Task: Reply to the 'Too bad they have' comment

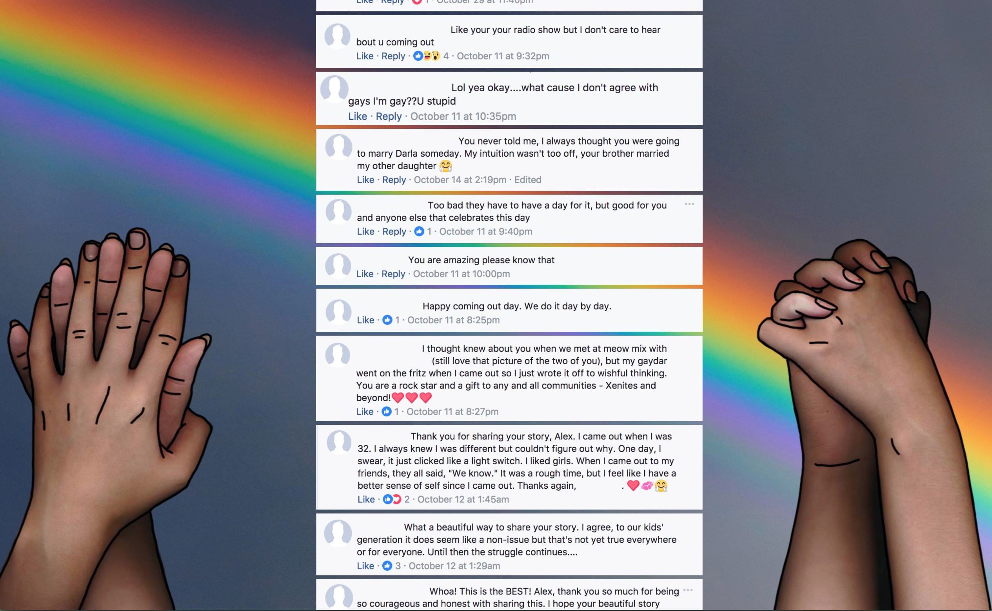Action: click(394, 231)
